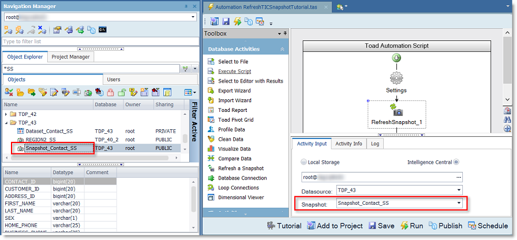
Task: Collapse the Database Activities section
Action: click(x=282, y=49)
